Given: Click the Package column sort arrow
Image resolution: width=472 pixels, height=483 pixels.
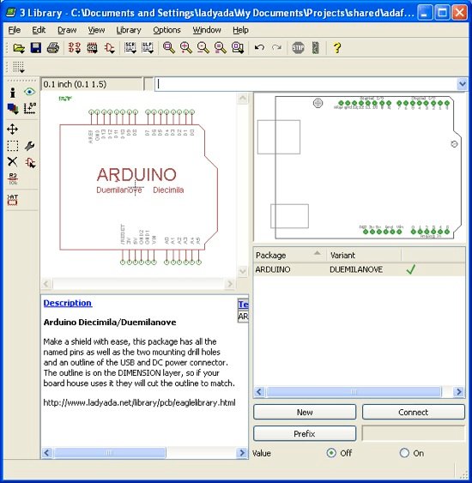Looking at the screenshot, I should (317, 253).
